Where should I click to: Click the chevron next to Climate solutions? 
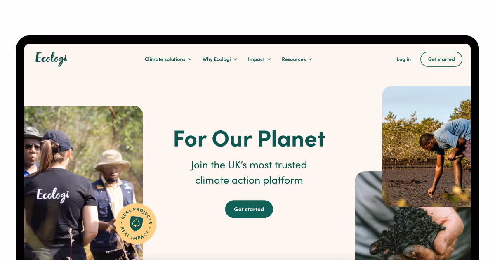click(x=190, y=59)
